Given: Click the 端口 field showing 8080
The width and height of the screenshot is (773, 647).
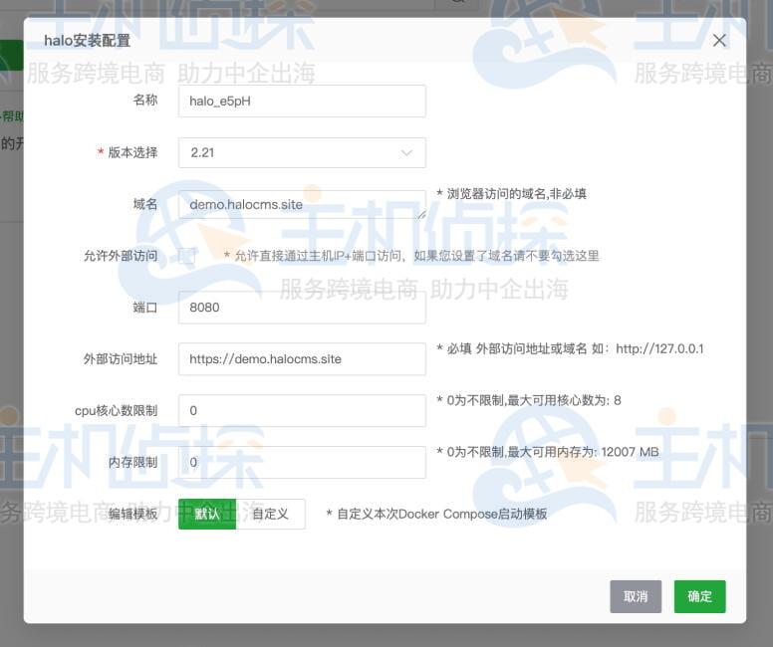Looking at the screenshot, I should (x=302, y=308).
